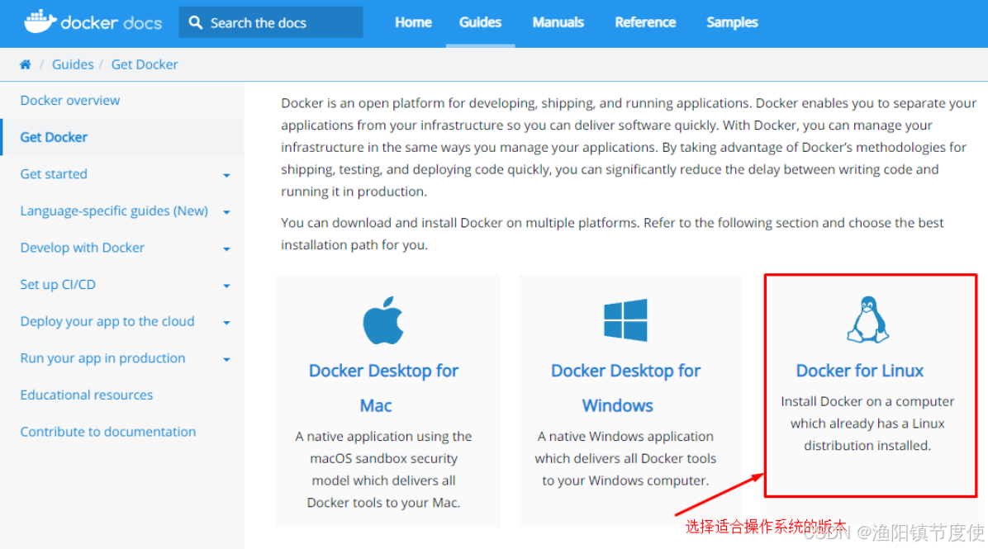988x549 pixels.
Task: Expand Language-specific guides arrow
Action: pos(227,212)
